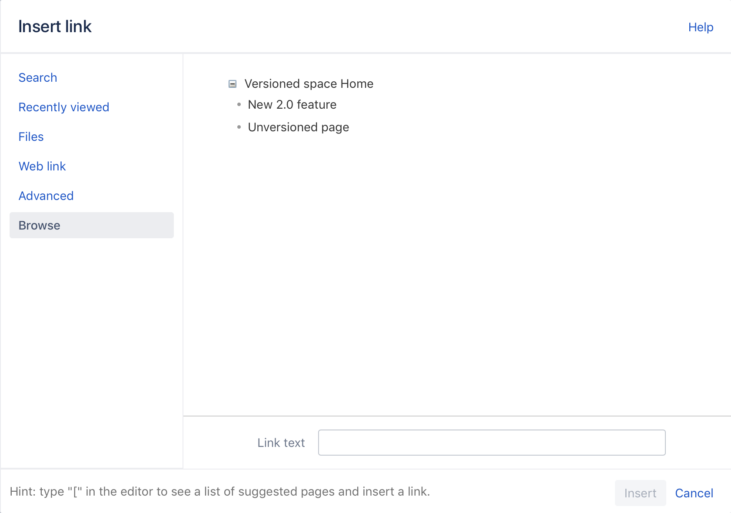
Task: Select the New 2.0 feature page
Action: (292, 105)
